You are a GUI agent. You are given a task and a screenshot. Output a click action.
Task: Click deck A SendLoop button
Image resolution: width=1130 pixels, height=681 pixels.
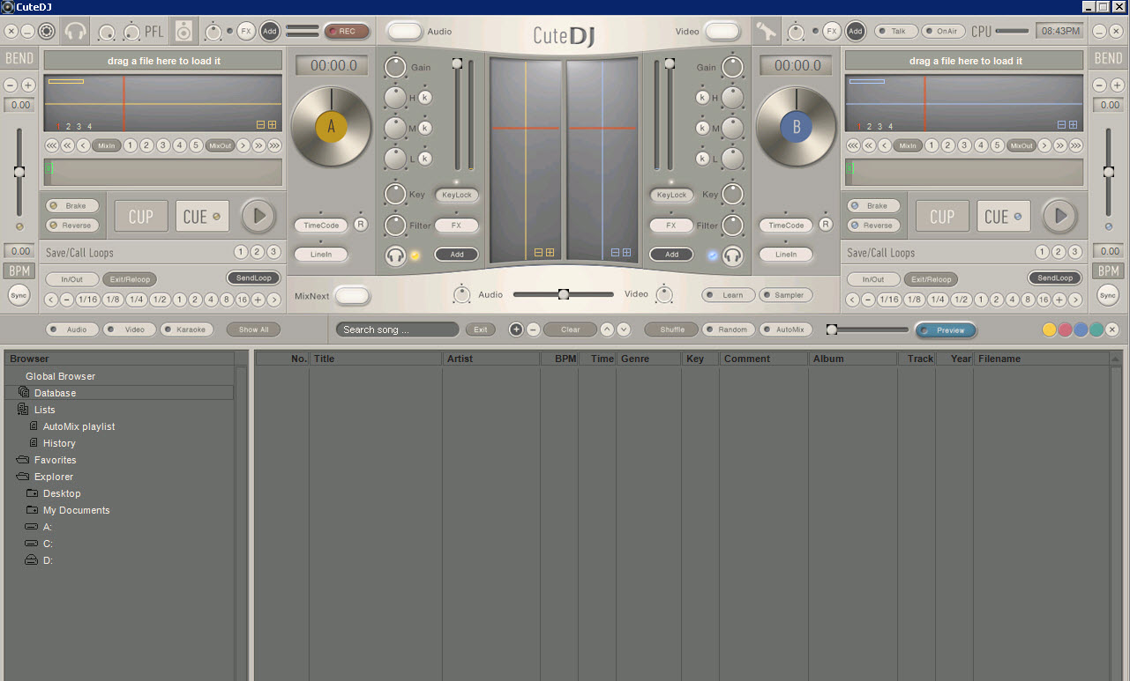tap(254, 278)
